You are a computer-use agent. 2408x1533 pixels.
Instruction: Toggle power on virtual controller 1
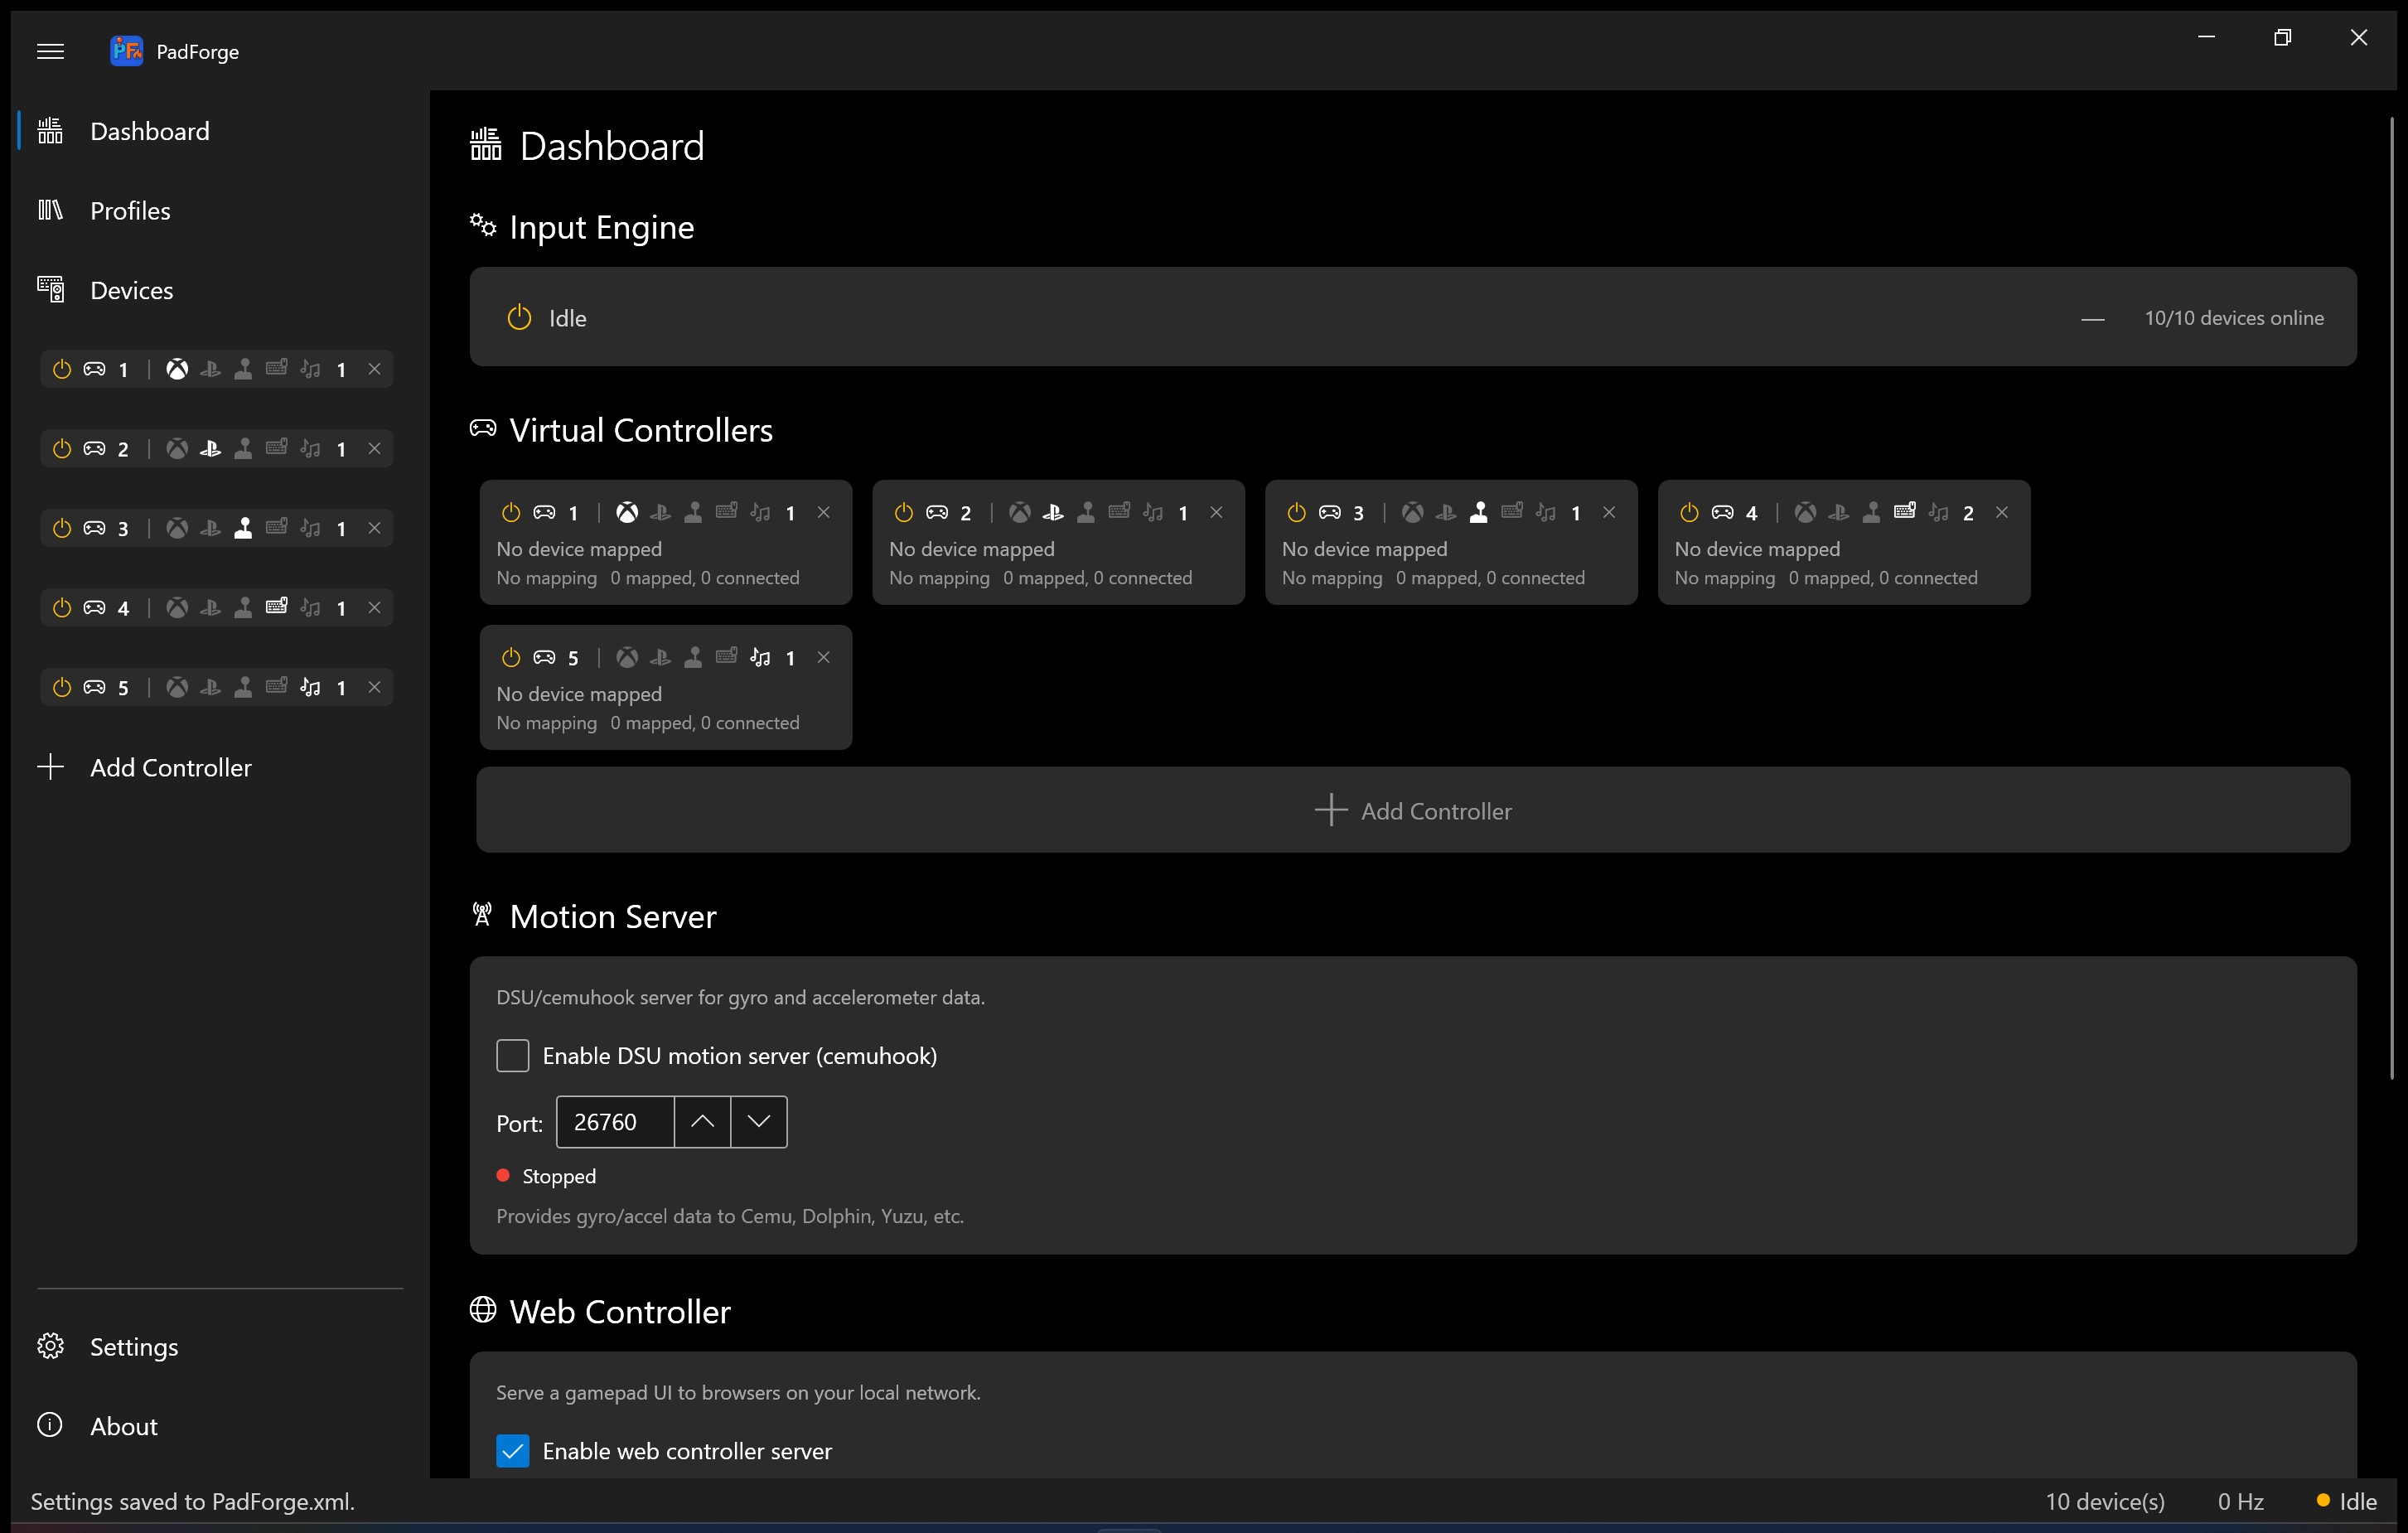tap(510, 512)
